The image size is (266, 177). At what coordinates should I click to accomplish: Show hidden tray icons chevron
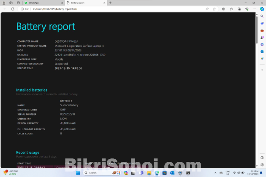[x=215, y=173]
